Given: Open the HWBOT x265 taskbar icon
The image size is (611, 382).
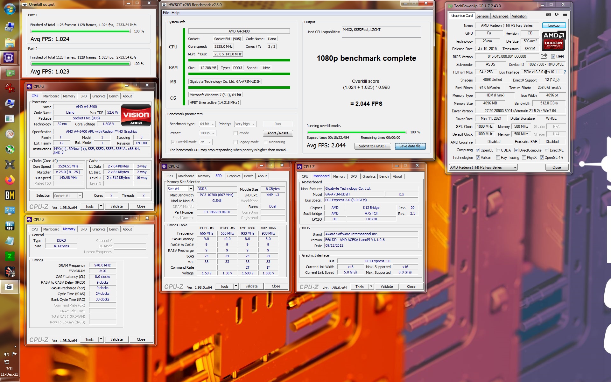Looking at the screenshot, I should click(x=10, y=287).
